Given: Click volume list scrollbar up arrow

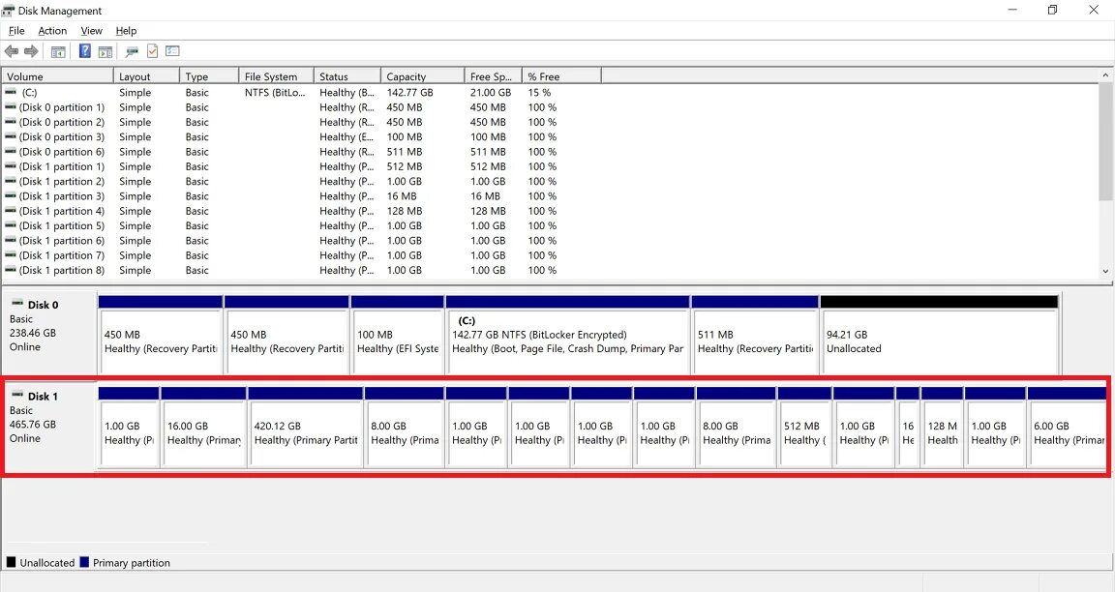Looking at the screenshot, I should click(x=1105, y=75).
